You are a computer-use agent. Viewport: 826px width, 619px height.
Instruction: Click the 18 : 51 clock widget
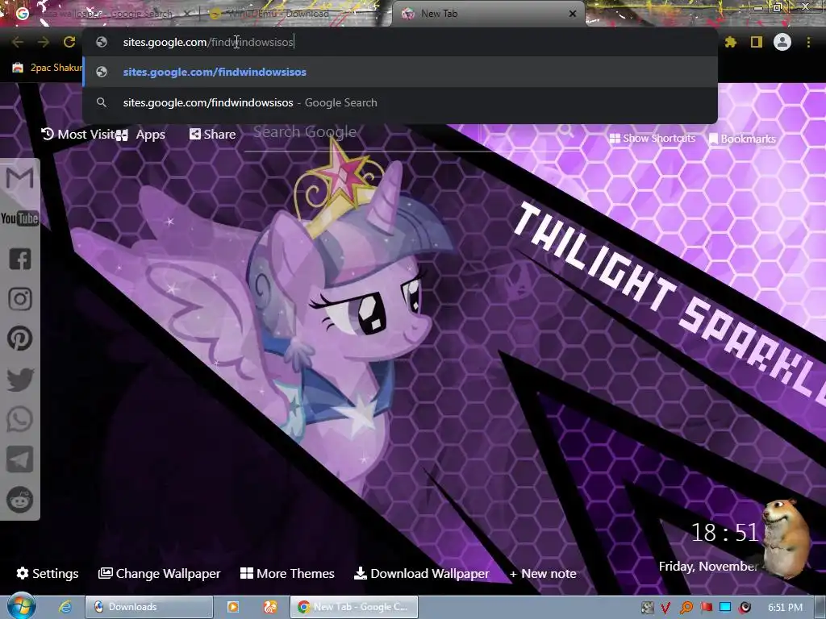tap(724, 533)
